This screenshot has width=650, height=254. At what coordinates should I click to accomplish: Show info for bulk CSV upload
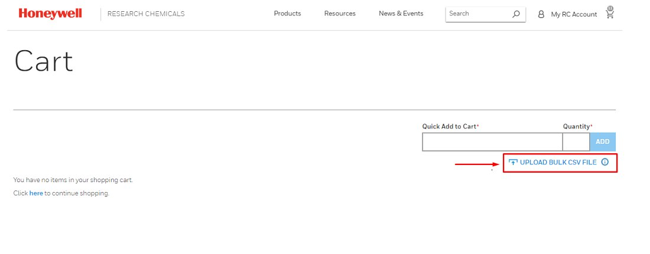click(x=604, y=162)
